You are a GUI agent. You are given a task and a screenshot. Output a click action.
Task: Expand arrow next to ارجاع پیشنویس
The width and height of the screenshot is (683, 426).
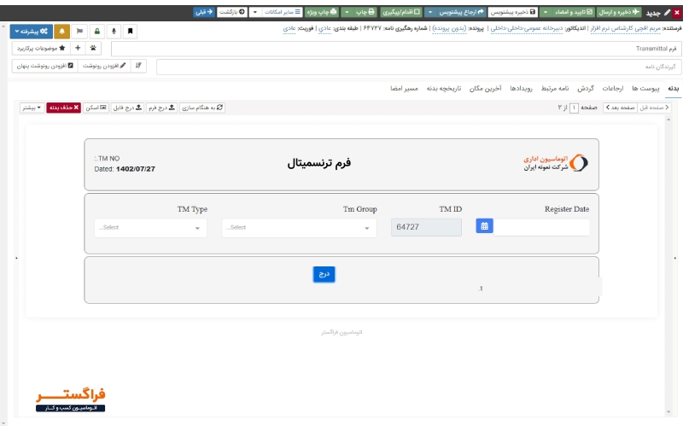[x=430, y=12]
